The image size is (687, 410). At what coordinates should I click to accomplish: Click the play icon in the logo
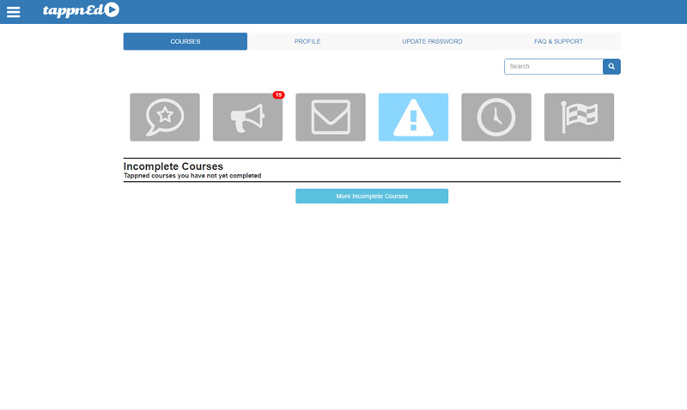click(x=112, y=10)
